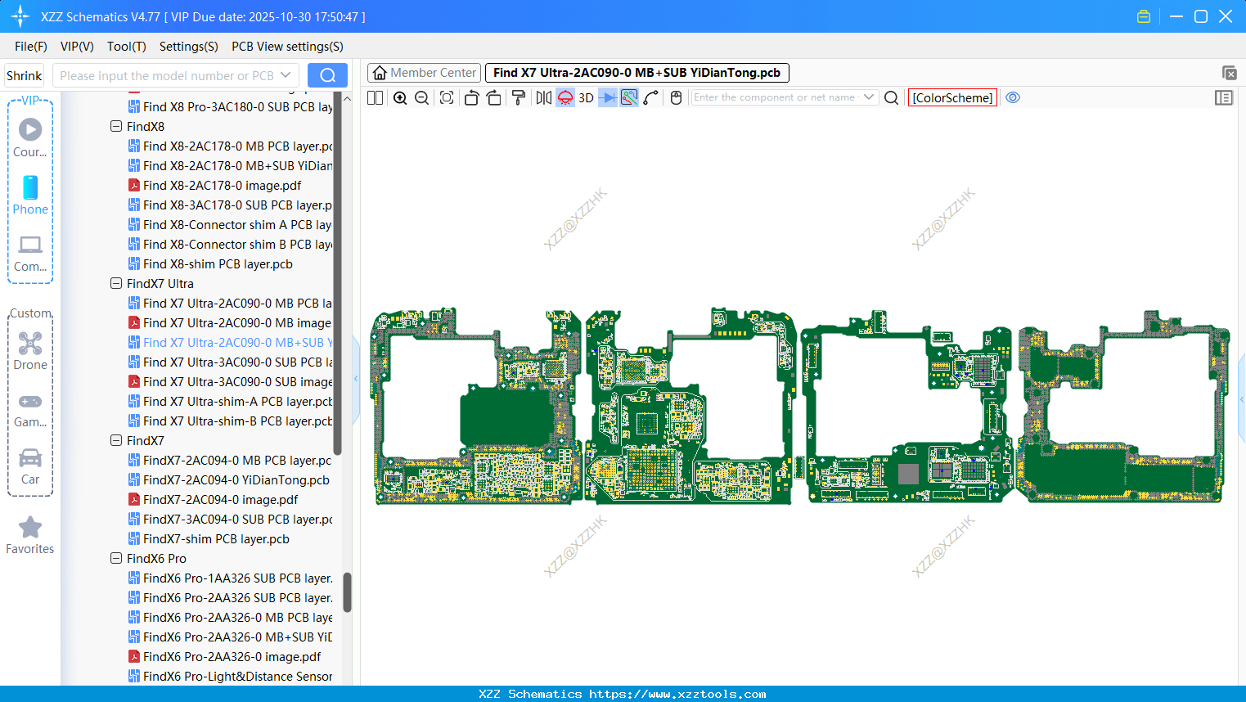Image resolution: width=1246 pixels, height=702 pixels.
Task: Collapse the file tree panel with the left-edge handle
Action: click(356, 379)
